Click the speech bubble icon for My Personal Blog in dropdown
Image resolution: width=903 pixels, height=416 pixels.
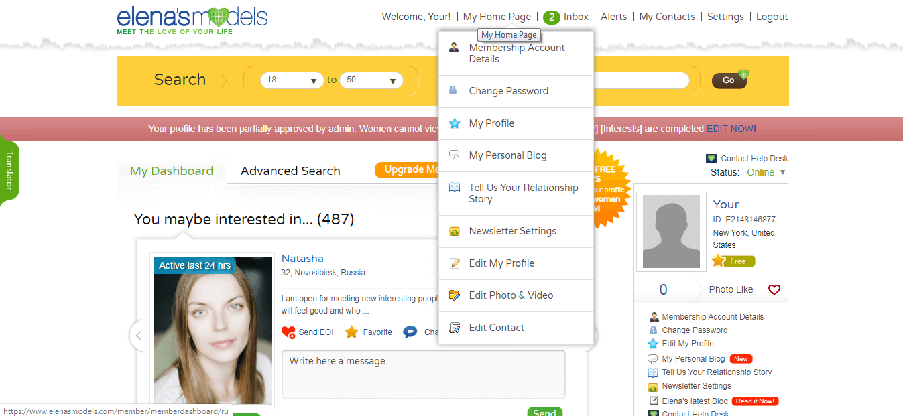454,155
